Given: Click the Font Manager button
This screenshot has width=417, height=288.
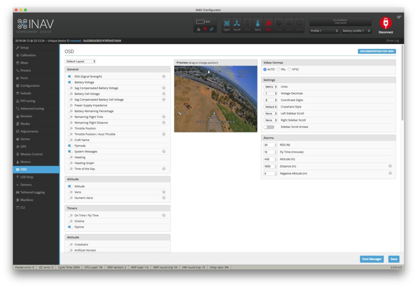Looking at the screenshot, I should click(x=371, y=259).
